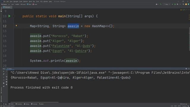Select the Main tab in Run panel
190x107 pixels.
[x=10, y=69]
